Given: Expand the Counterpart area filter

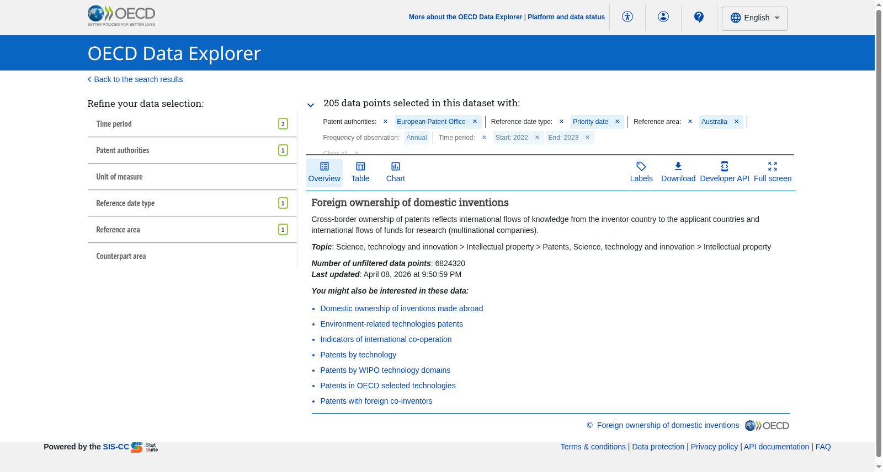Looking at the screenshot, I should (x=192, y=256).
